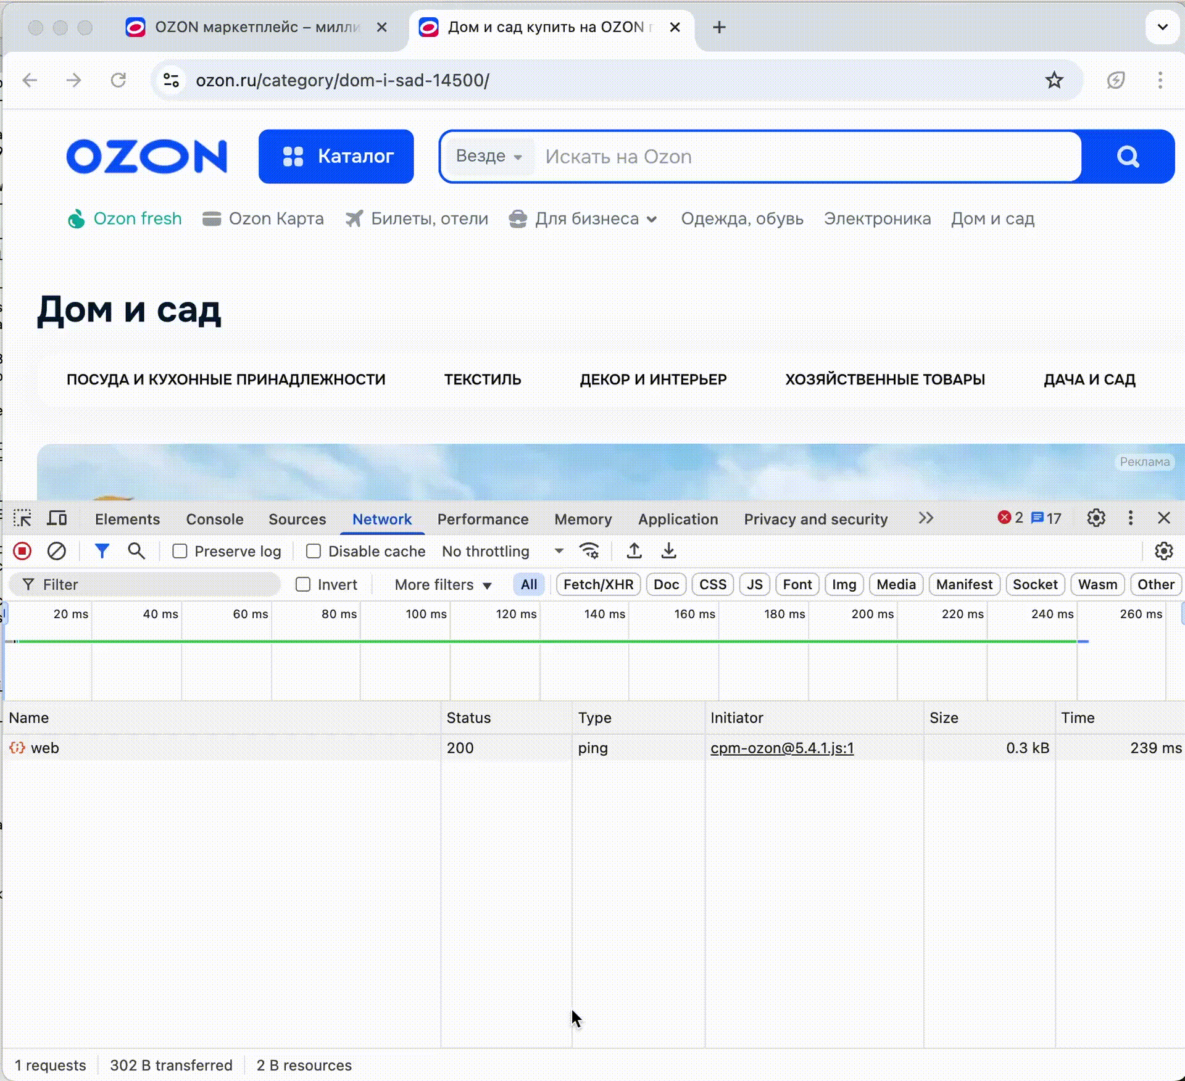Open the Performance panel tab
Image resolution: width=1185 pixels, height=1081 pixels.
483,519
